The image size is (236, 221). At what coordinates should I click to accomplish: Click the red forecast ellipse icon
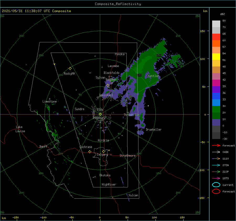pos(216,191)
